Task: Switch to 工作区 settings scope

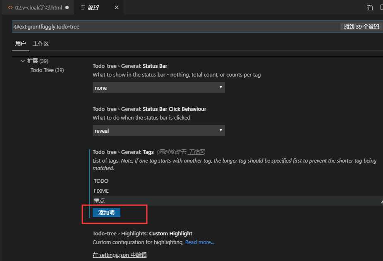Action: (41, 43)
